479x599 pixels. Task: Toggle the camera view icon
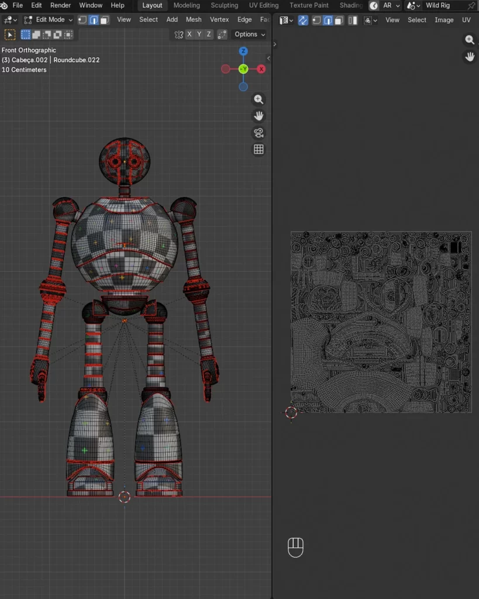(259, 133)
